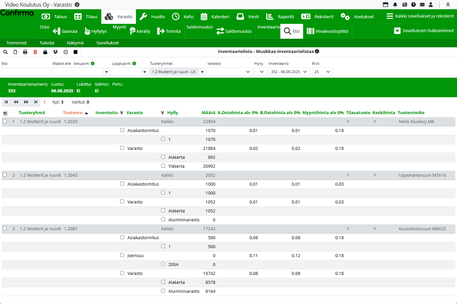Open notifications bell icon

point(395,5)
